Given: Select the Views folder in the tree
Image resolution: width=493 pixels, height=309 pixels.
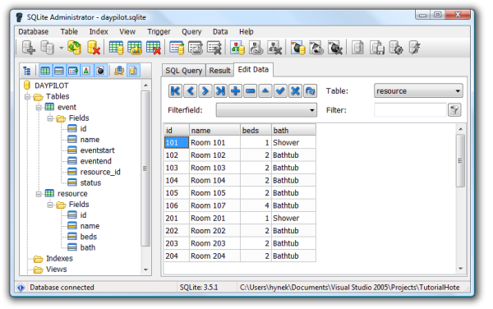Looking at the screenshot, I should [x=56, y=270].
